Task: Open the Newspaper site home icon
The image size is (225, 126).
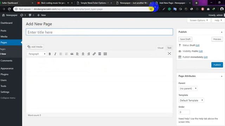Action: 4,15
